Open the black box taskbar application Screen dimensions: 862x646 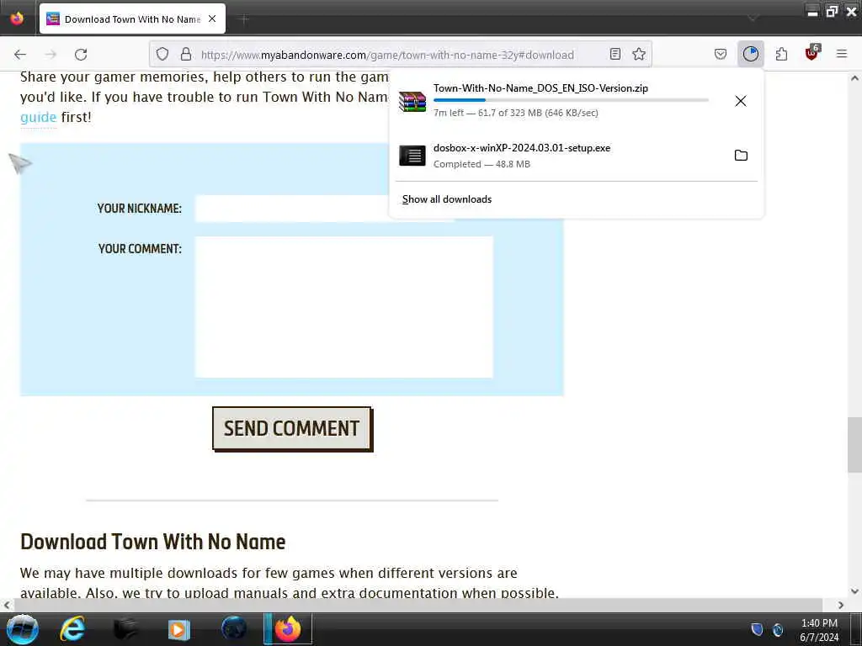pos(125,629)
